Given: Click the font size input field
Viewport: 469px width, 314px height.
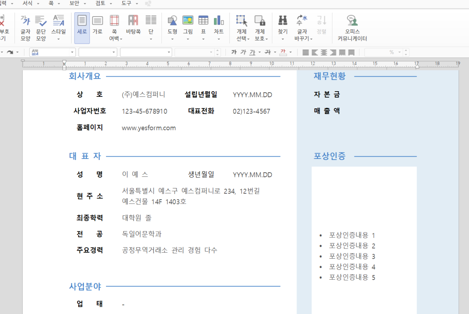Looking at the screenshot, I should tap(194, 52).
